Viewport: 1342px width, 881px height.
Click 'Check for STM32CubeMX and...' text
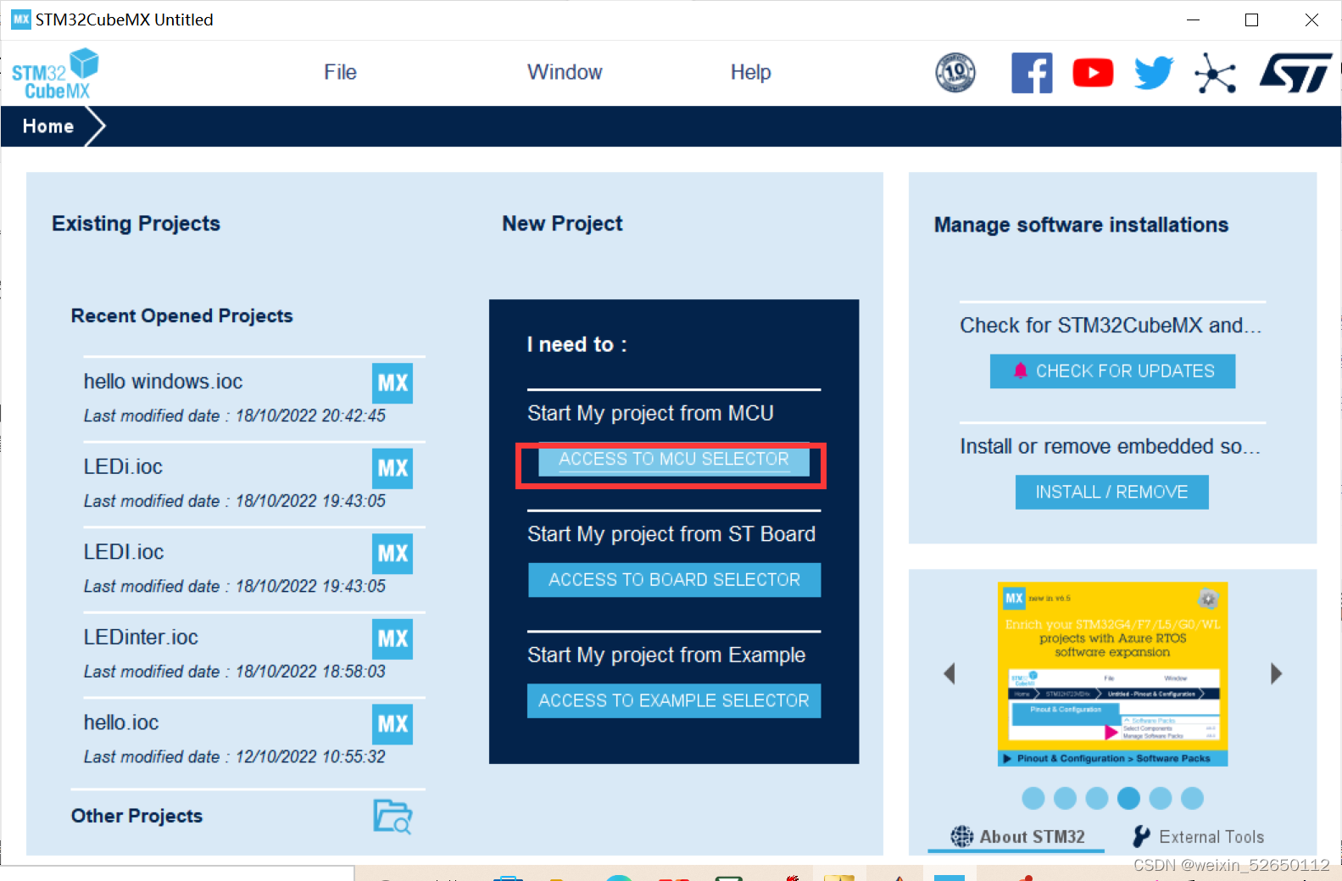coord(1111,326)
